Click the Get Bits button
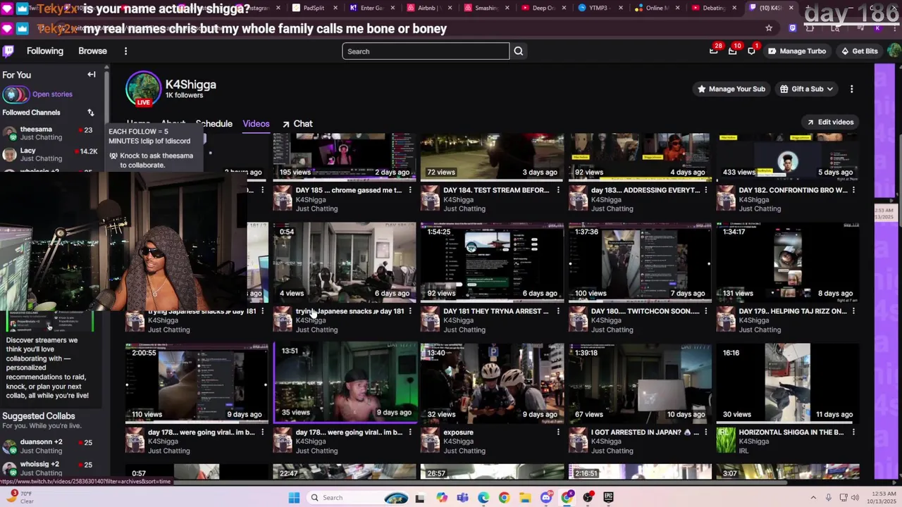 click(x=859, y=51)
